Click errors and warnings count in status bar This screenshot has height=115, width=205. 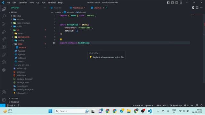(11, 105)
